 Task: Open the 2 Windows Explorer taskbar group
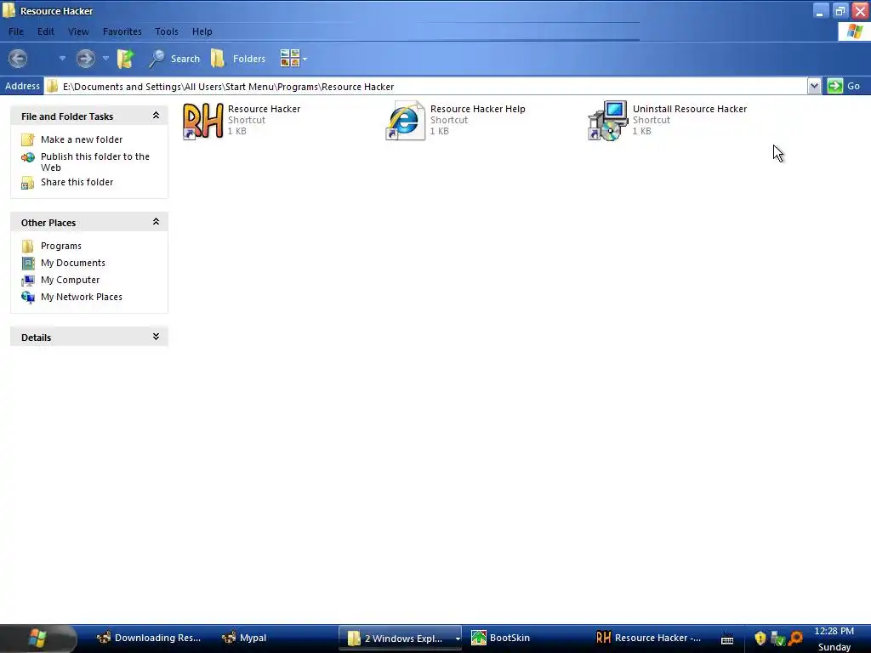(401, 638)
